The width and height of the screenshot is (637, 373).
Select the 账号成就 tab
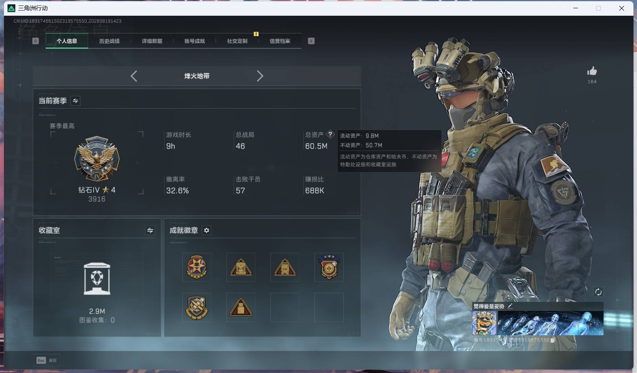tap(194, 41)
